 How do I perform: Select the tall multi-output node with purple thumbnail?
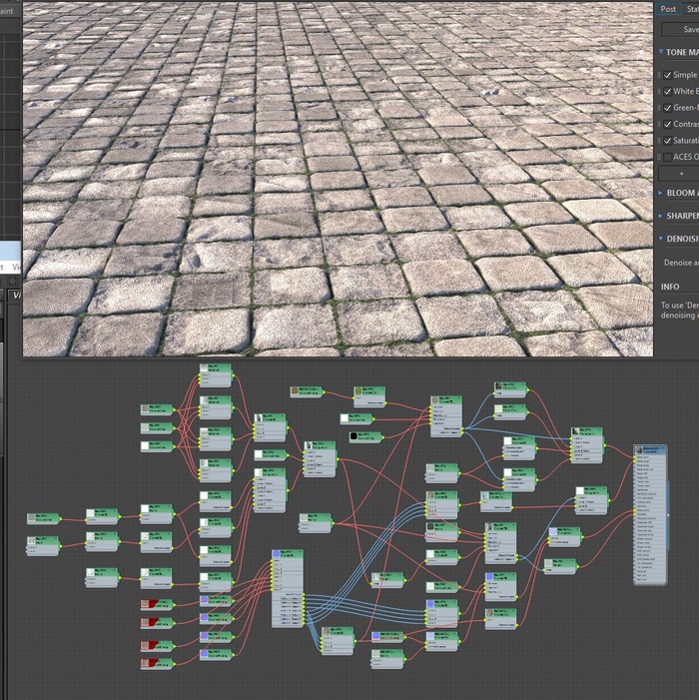coord(288,589)
